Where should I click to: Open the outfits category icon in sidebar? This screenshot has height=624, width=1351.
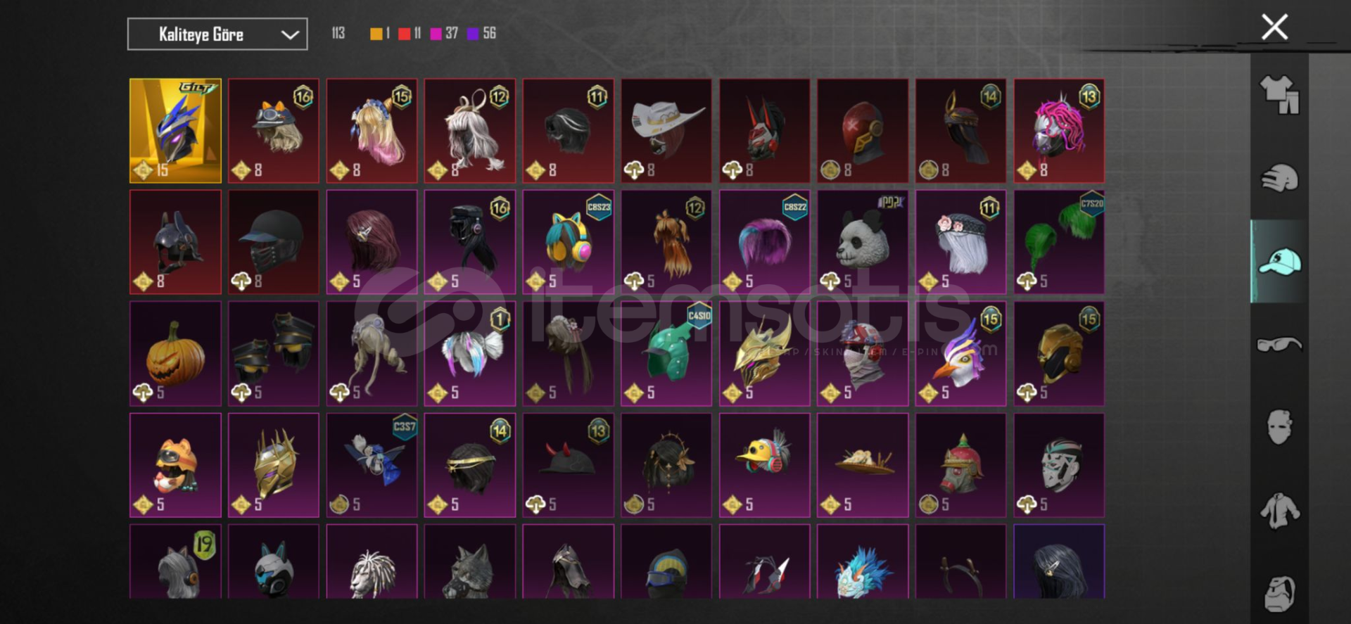tap(1279, 94)
